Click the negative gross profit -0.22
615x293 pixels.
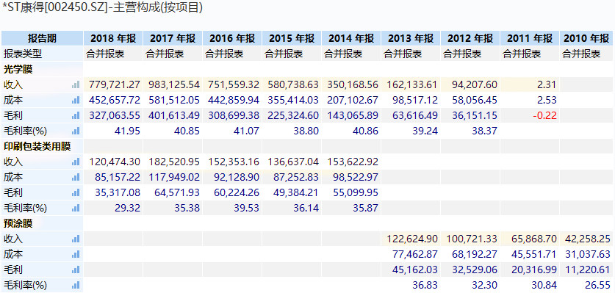544,116
